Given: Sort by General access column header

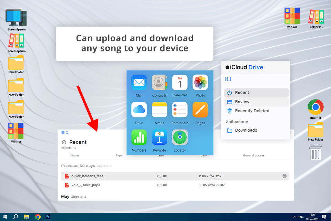Looking at the screenshot, I should point(253,155).
